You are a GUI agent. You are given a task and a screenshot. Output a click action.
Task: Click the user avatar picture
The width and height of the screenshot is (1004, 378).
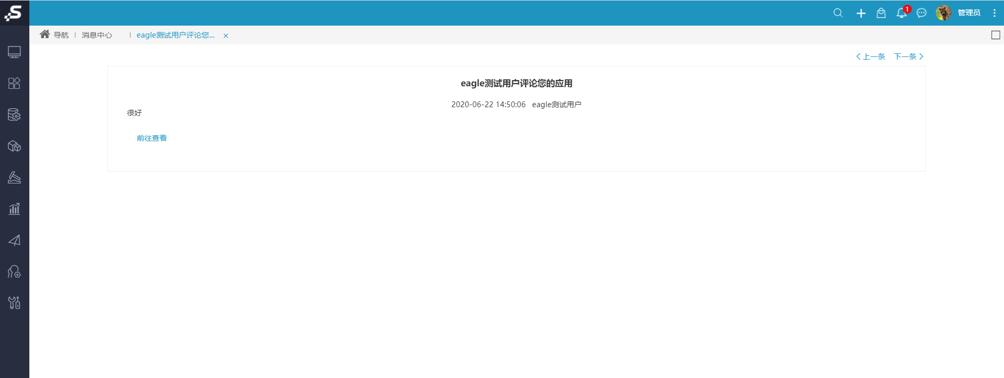click(944, 13)
